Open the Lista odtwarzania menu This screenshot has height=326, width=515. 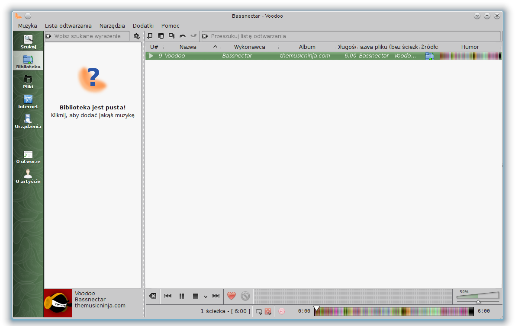click(x=68, y=26)
